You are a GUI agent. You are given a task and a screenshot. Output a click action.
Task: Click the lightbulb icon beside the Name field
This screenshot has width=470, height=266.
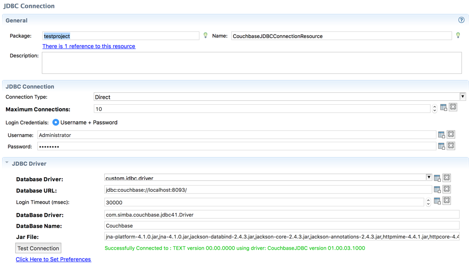coord(458,35)
